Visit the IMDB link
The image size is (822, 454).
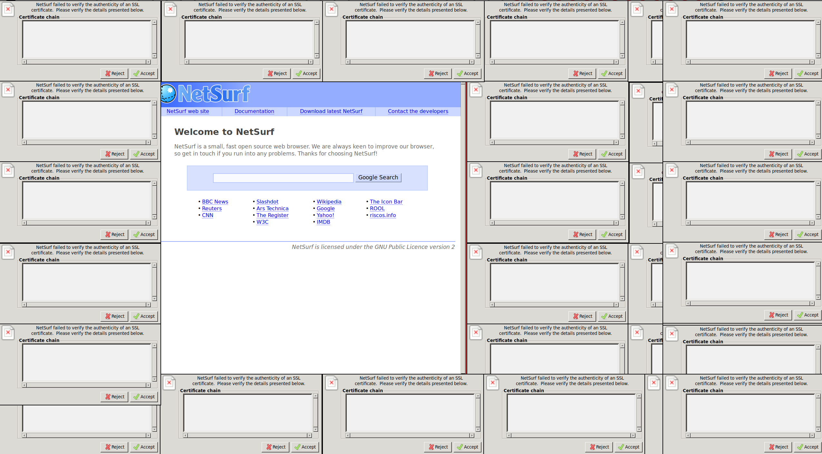323,222
